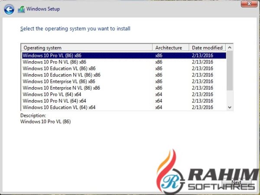Select Windows 10 Pro N VL (64) x64

(124, 101)
